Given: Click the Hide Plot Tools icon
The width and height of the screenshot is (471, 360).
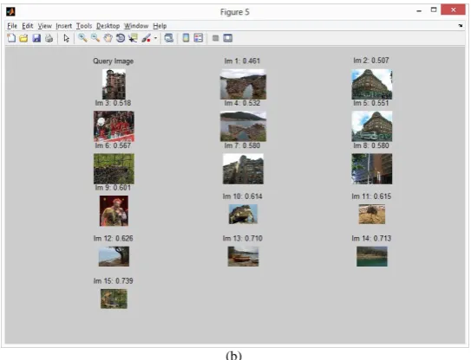Looking at the screenshot, I should point(215,38).
